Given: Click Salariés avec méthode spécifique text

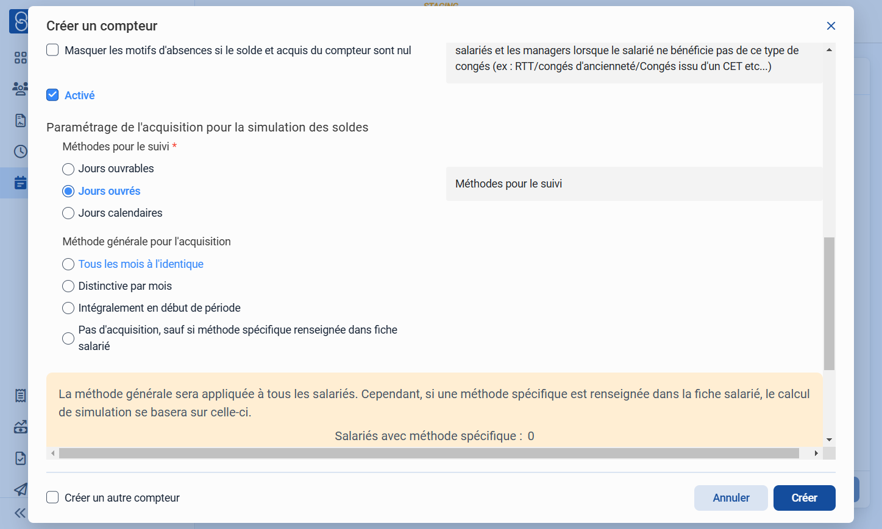Looking at the screenshot, I should pyautogui.click(x=435, y=436).
